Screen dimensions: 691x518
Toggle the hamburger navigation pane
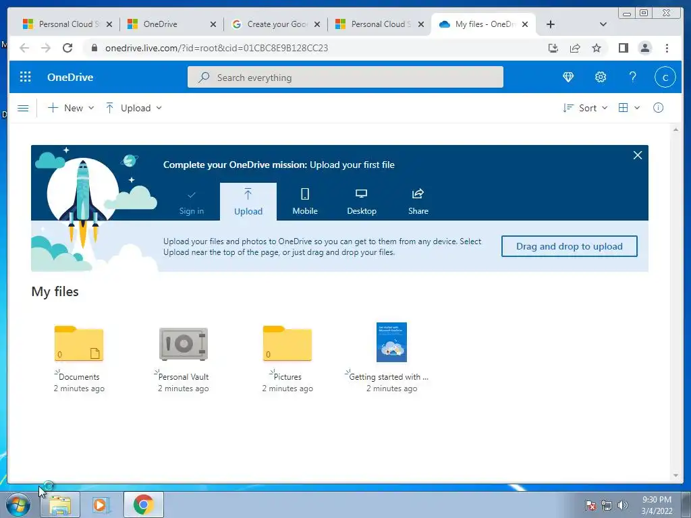[x=23, y=108]
